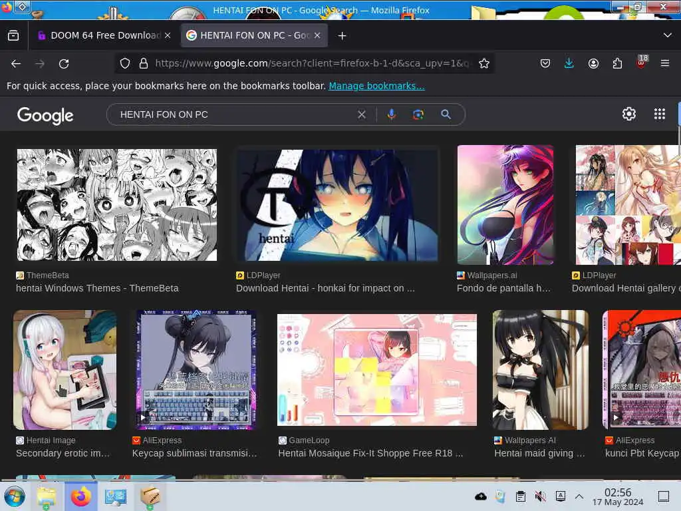Go to Google home via the logo
The height and width of the screenshot is (511, 681).
[45, 116]
